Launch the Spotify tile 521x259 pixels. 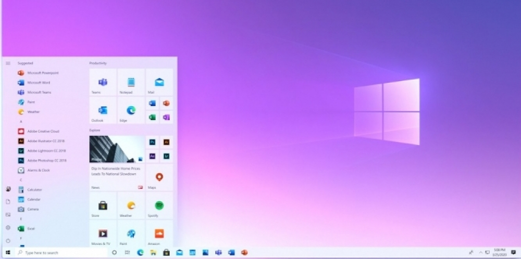point(159,205)
